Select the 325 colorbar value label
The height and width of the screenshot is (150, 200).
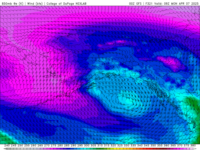click(x=120, y=145)
